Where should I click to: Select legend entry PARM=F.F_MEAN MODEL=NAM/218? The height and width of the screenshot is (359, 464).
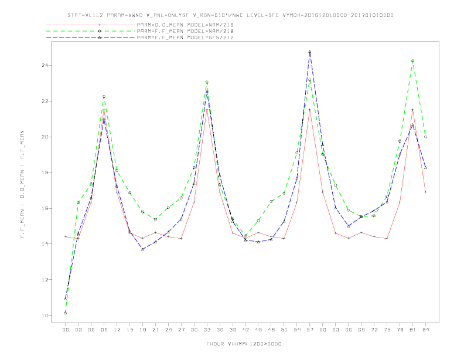pos(185,31)
